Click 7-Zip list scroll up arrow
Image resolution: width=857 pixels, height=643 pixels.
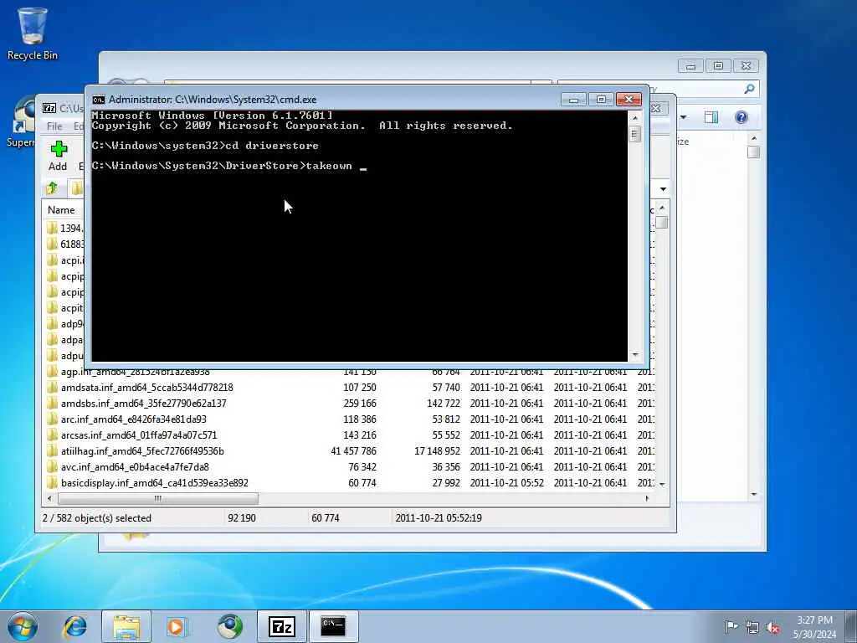[662, 208]
